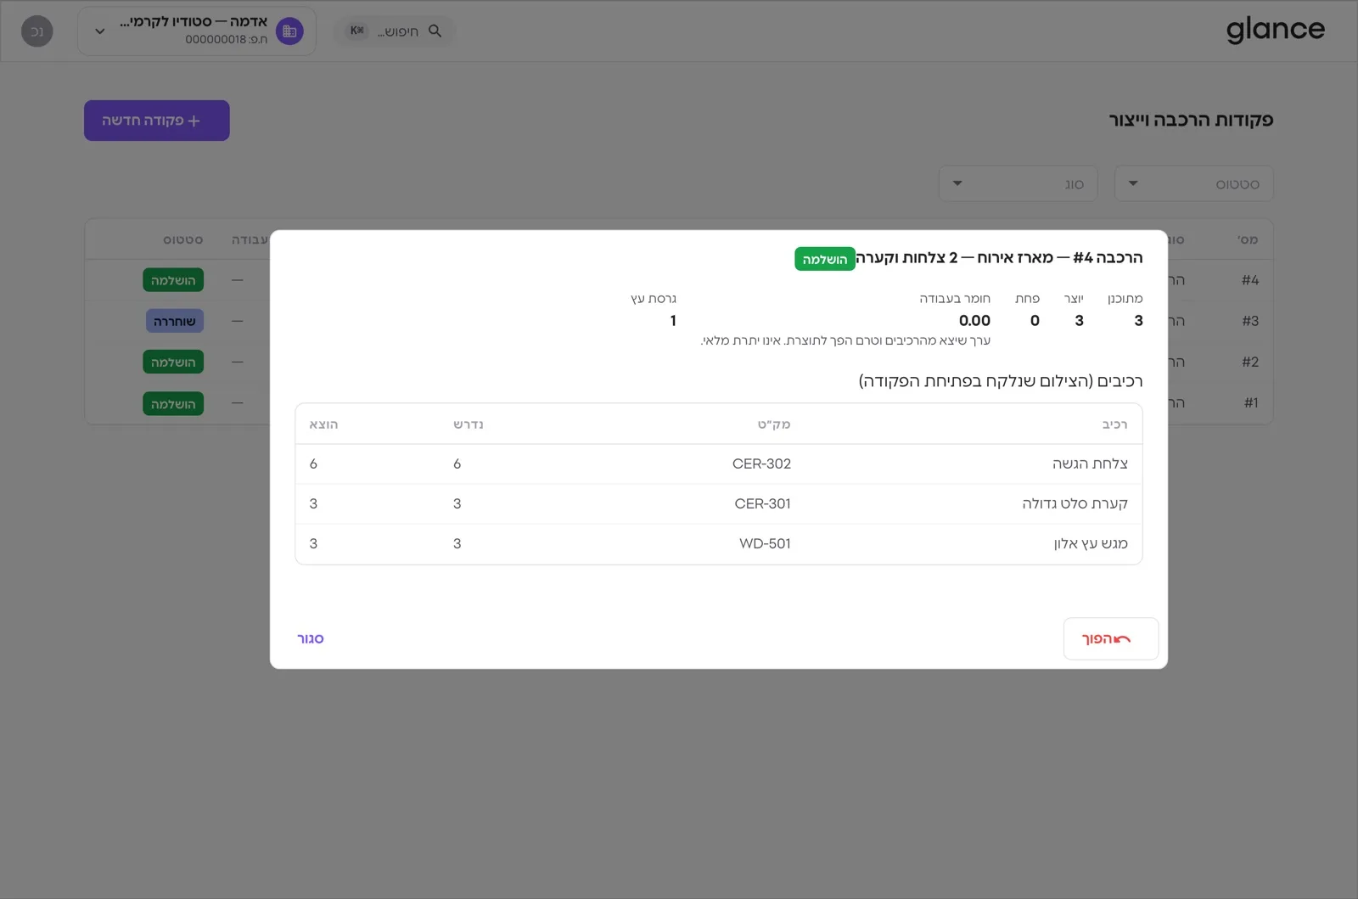Click the search field חיפוש

click(x=395, y=31)
